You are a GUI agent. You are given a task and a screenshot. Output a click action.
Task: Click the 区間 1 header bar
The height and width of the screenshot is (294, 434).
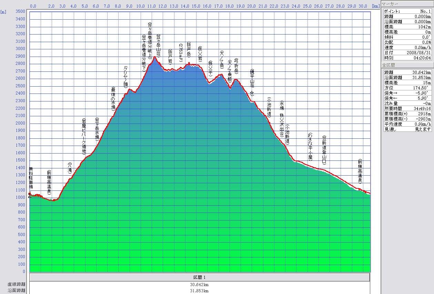[199, 277]
